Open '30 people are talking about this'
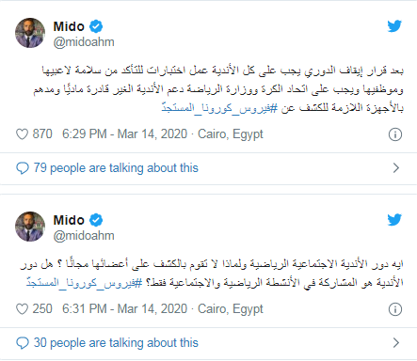The image size is (417, 361). (x=116, y=343)
